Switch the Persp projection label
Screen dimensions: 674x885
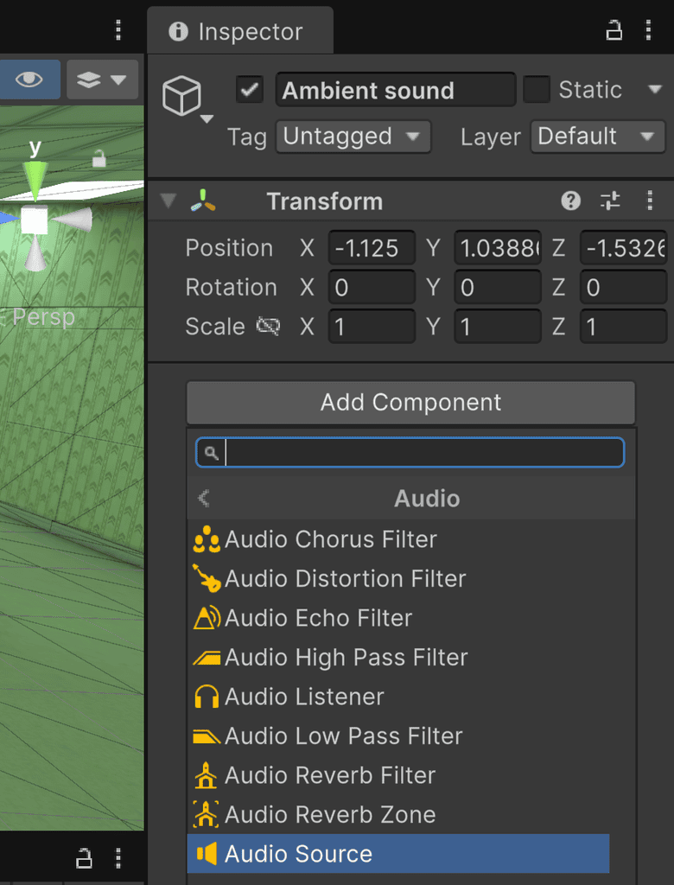(x=43, y=317)
